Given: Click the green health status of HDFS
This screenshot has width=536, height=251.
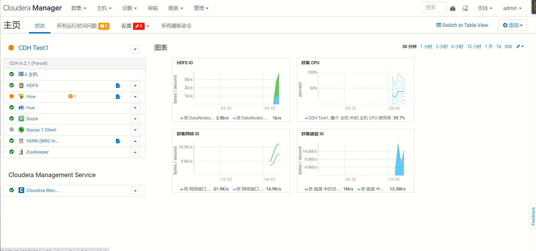Looking at the screenshot, I should pyautogui.click(x=12, y=85).
